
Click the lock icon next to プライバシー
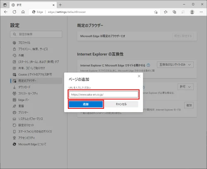14,49
